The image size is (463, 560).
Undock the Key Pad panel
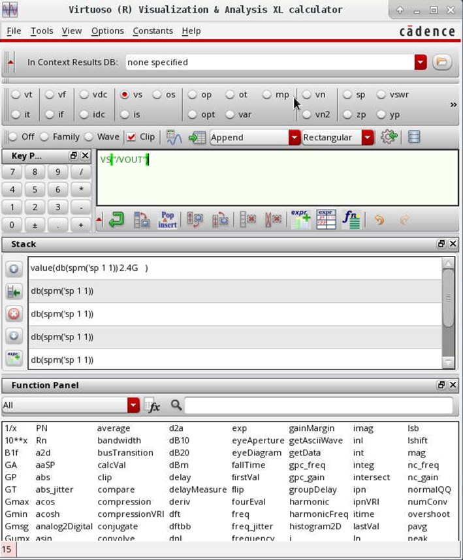(74, 156)
